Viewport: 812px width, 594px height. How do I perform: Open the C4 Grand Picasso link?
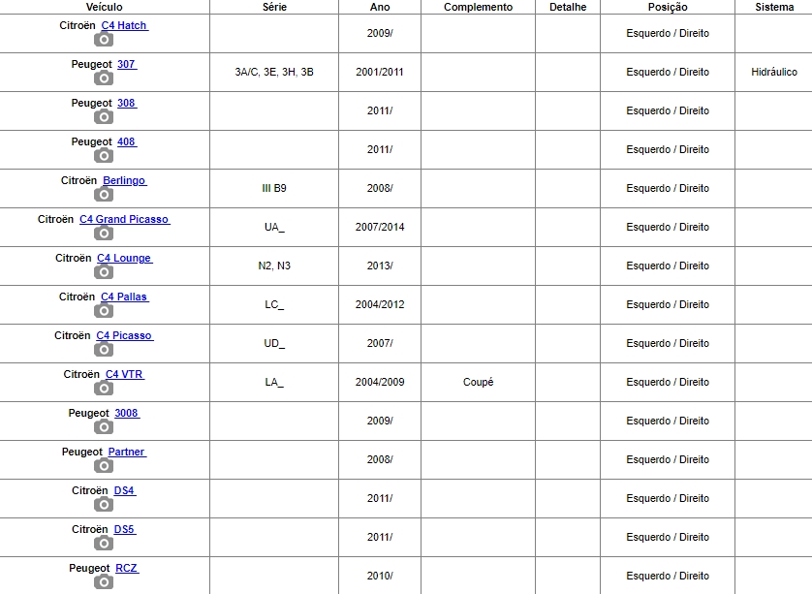coord(125,219)
